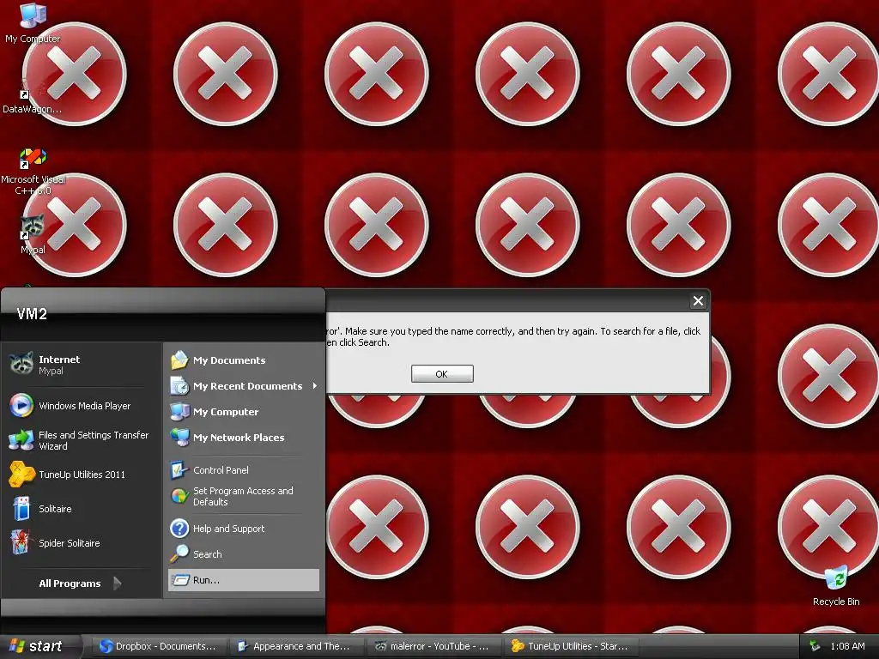Image resolution: width=879 pixels, height=659 pixels.
Task: Click the My Computer icon in Start menu
Action: [x=179, y=411]
